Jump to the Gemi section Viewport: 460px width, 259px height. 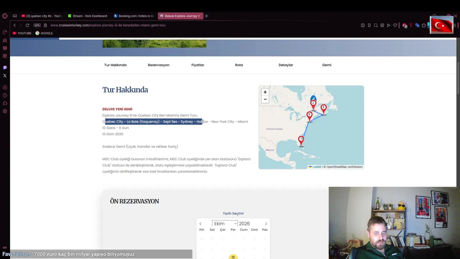click(x=327, y=65)
